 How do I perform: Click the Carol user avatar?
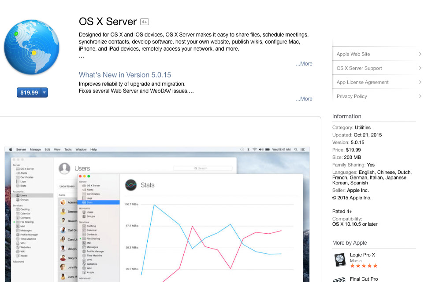[x=63, y=239]
